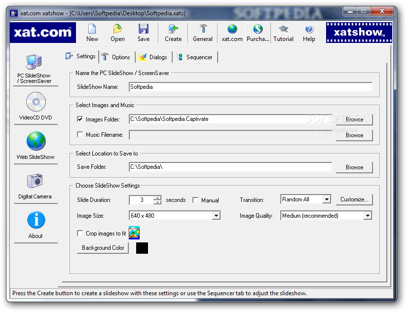Enable Crop images to fit checkbox
This screenshot has height=312, width=407.
click(80, 233)
